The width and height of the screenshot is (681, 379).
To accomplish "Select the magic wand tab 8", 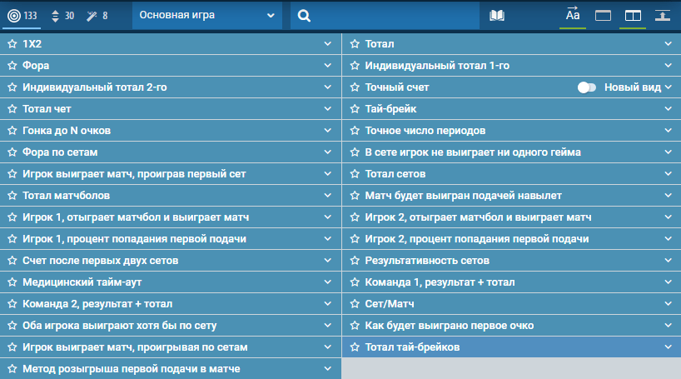I will [x=97, y=16].
